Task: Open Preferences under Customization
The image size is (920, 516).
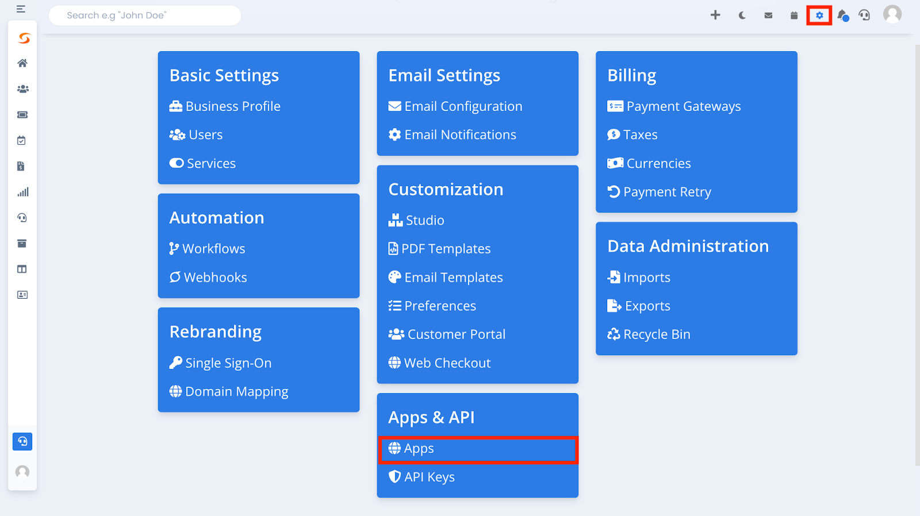Action: point(432,306)
